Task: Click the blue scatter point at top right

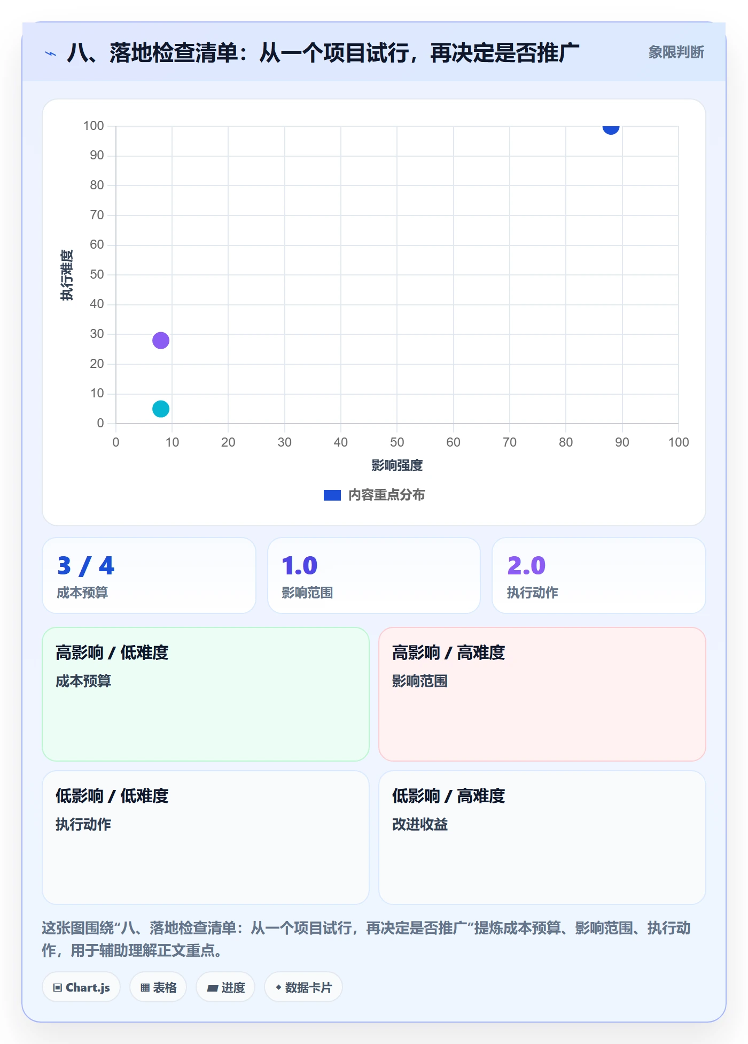Action: tap(611, 127)
